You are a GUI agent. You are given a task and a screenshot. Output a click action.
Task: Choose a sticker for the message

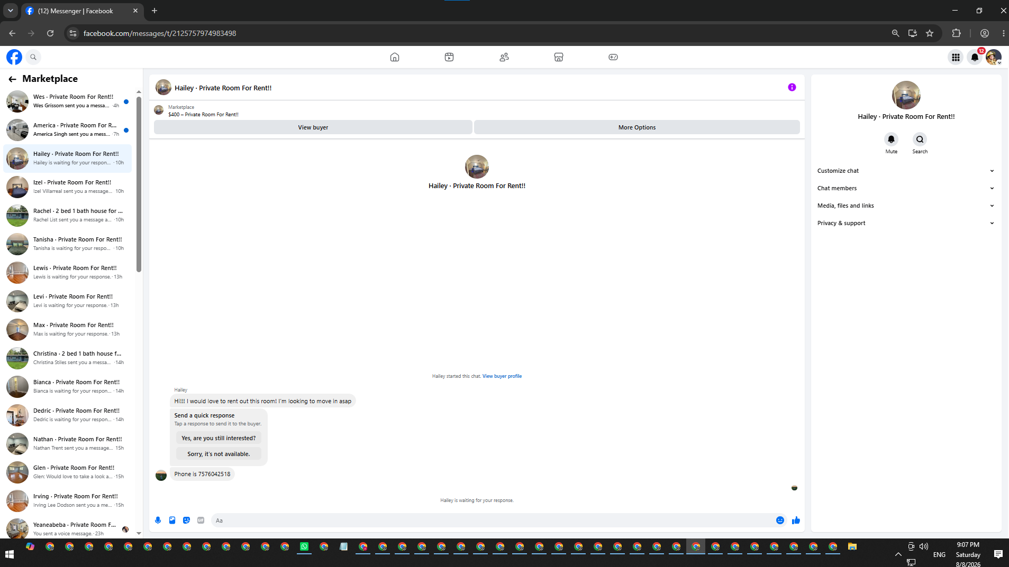[x=187, y=520]
